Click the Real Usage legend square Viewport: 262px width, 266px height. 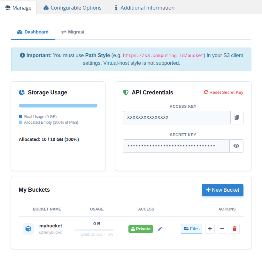click(x=20, y=116)
